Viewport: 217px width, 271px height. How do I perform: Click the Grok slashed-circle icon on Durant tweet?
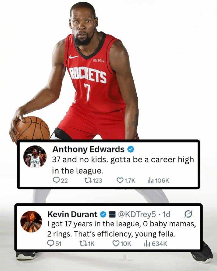point(188,214)
